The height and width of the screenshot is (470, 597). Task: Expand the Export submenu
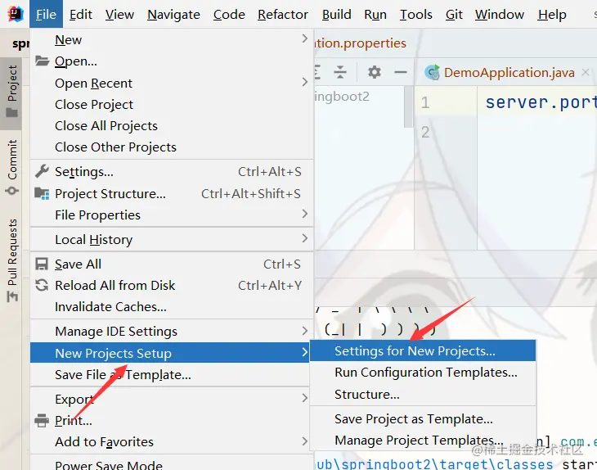304,398
